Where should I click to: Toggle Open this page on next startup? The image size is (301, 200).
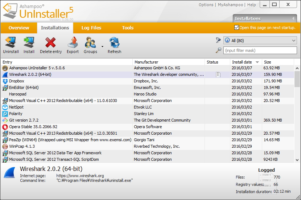click(236, 28)
